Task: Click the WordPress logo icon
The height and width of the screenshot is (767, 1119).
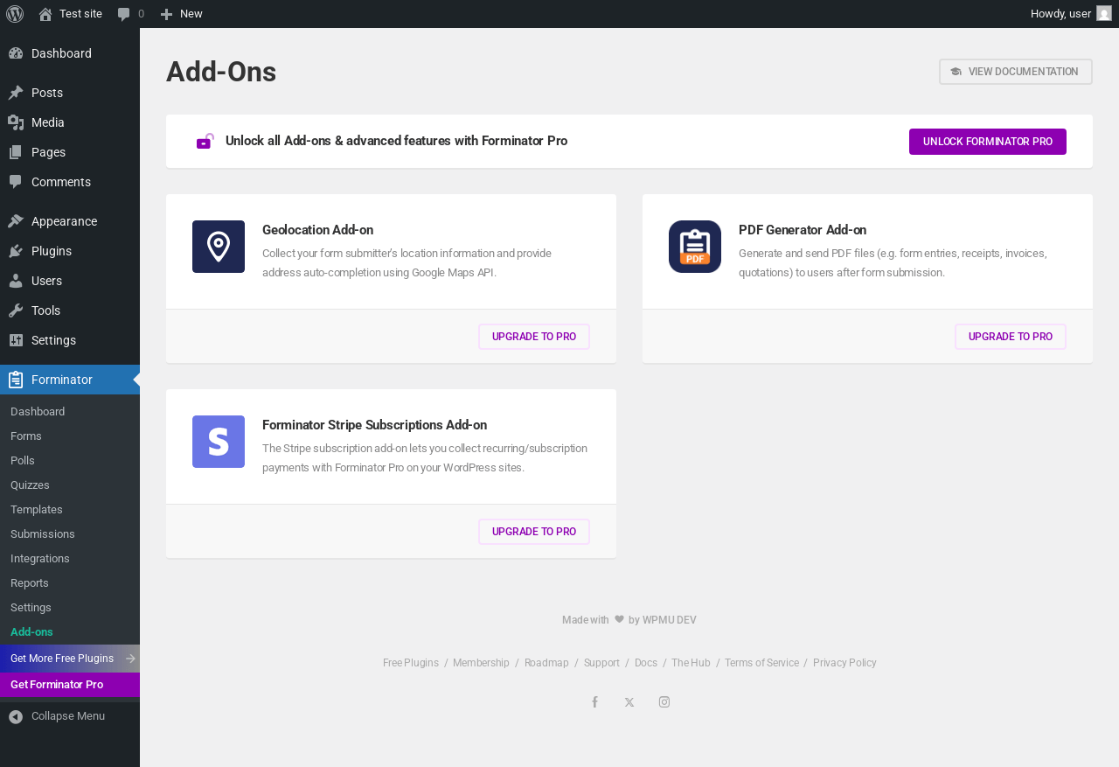Action: point(15,14)
